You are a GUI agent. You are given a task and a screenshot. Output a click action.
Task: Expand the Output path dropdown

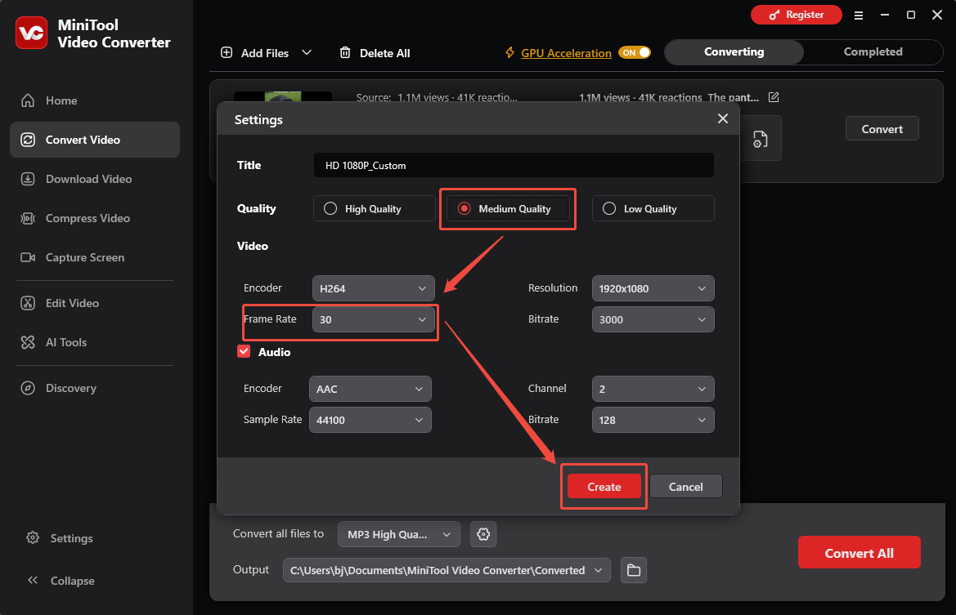598,570
